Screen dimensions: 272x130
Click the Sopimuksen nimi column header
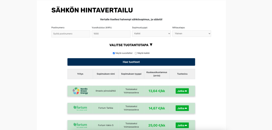tap(105, 74)
